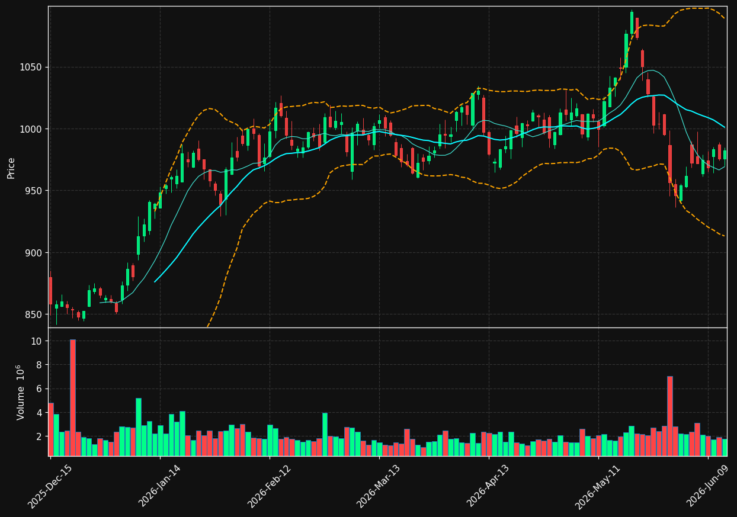Select the volume axis tick 10
737x517 pixels.
36,341
